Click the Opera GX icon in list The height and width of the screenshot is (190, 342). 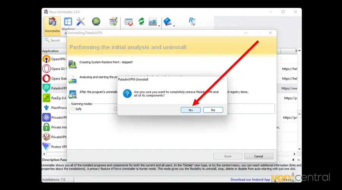tap(46, 69)
